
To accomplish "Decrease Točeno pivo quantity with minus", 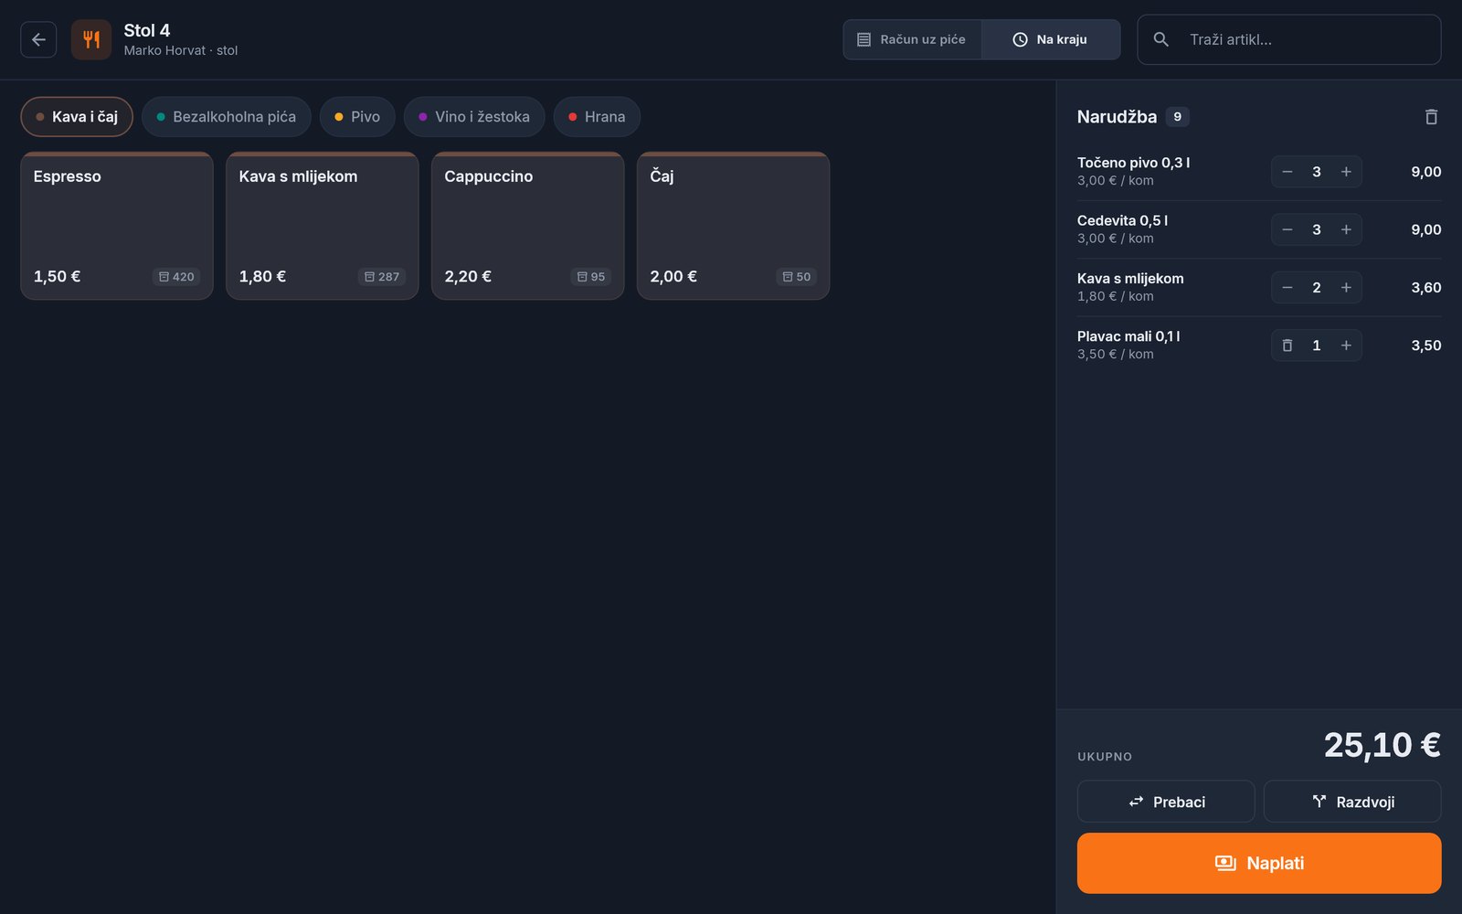I will (1287, 172).
